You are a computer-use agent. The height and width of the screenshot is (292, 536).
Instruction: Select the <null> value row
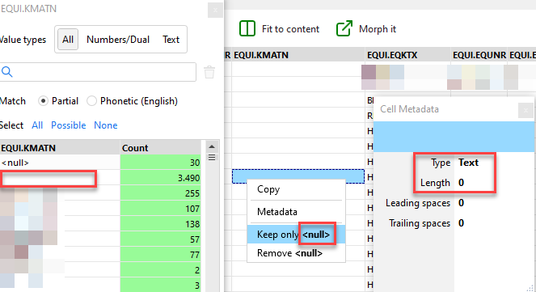(x=100, y=163)
